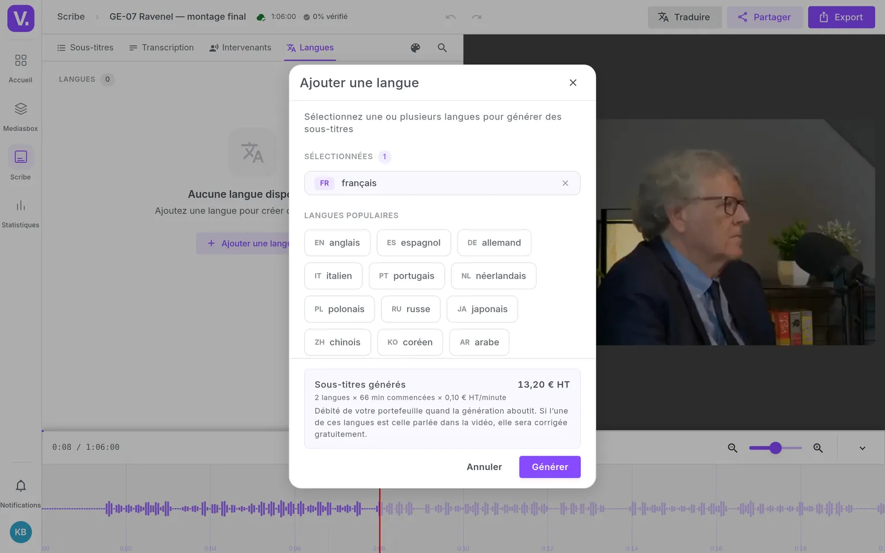Select the portugais language chip
This screenshot has height=553, width=885.
[x=407, y=276]
